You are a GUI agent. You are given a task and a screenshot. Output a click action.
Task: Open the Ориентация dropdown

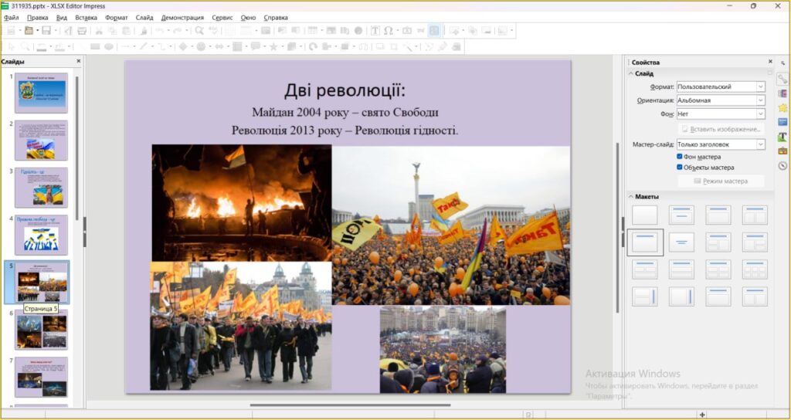[720, 100]
